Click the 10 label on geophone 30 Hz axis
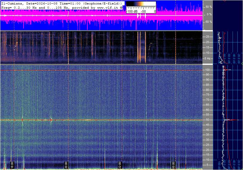The image size is (243, 170). coord(207,53)
